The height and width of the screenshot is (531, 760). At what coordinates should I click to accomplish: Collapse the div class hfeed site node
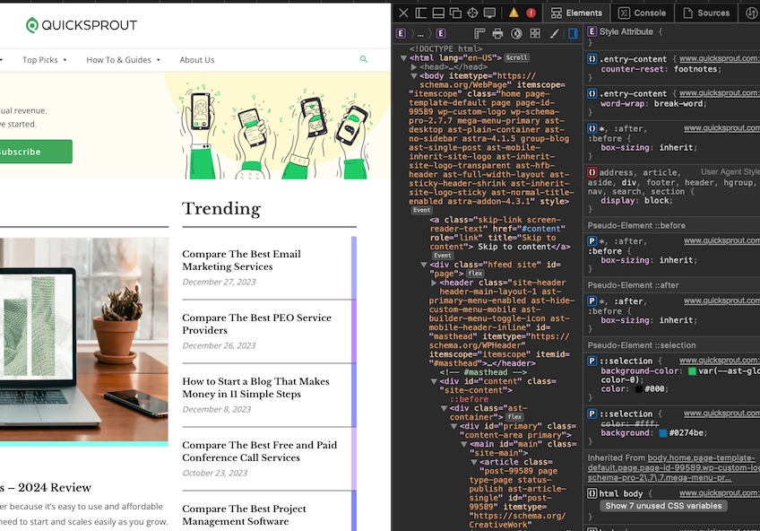tap(424, 265)
